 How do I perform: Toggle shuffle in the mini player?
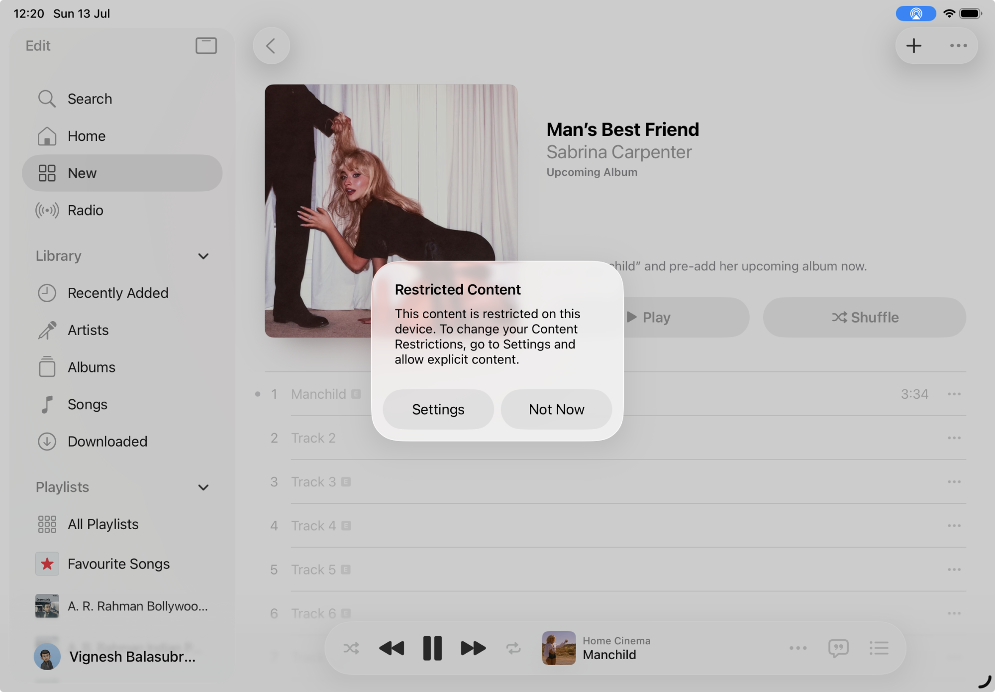(x=351, y=648)
